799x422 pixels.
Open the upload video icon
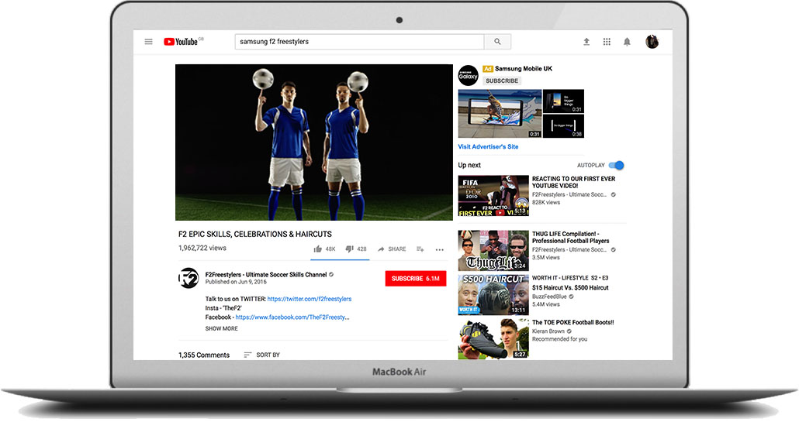[586, 42]
